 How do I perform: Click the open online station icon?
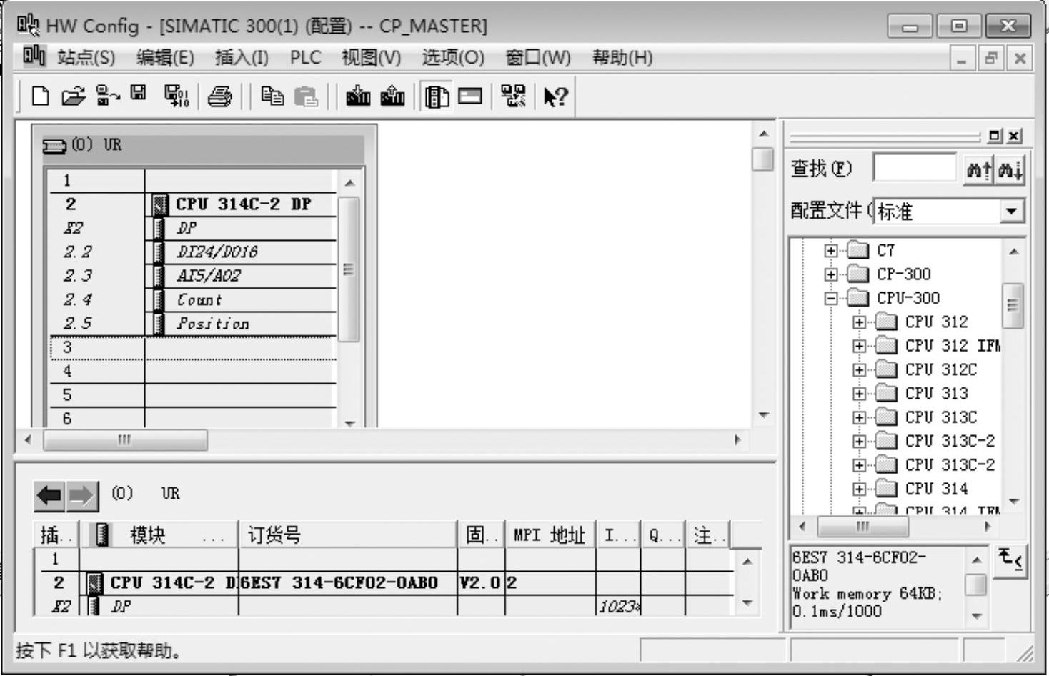click(108, 96)
